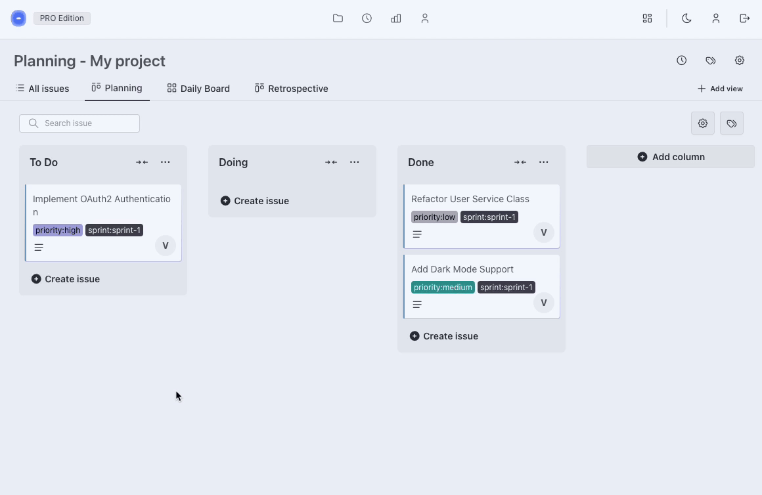The image size is (762, 495).
Task: Click the priority:medium green label
Action: coord(443,288)
